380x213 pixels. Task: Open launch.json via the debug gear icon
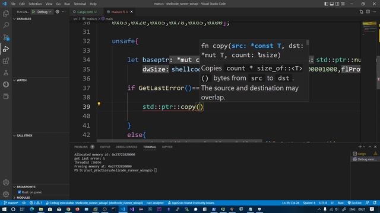(x=57, y=12)
